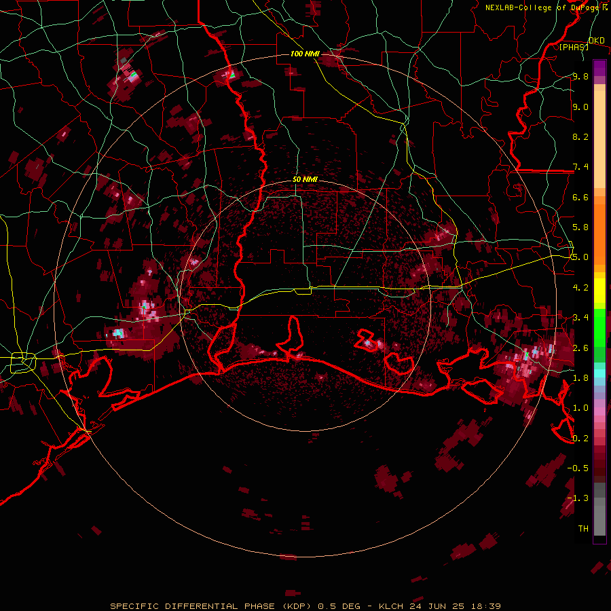Click the 8.2 value on the scale
The height and width of the screenshot is (611, 611).
pos(580,136)
